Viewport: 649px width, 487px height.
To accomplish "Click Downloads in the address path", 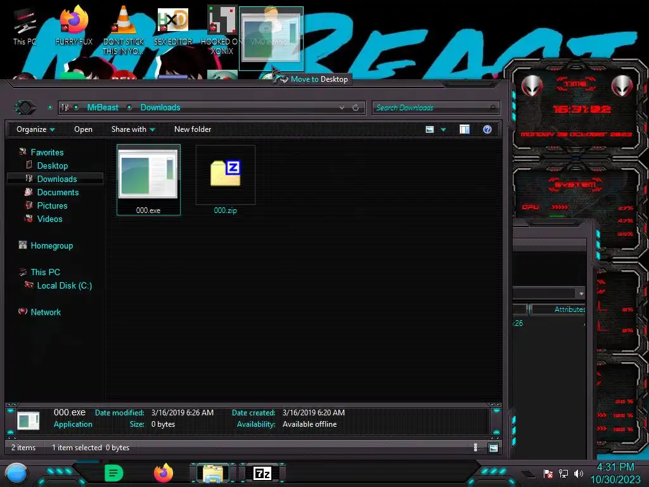I will coord(160,108).
